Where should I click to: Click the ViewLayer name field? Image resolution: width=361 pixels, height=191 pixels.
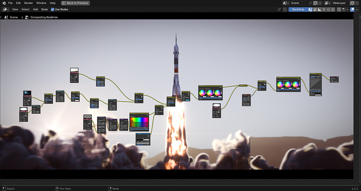tap(340, 3)
